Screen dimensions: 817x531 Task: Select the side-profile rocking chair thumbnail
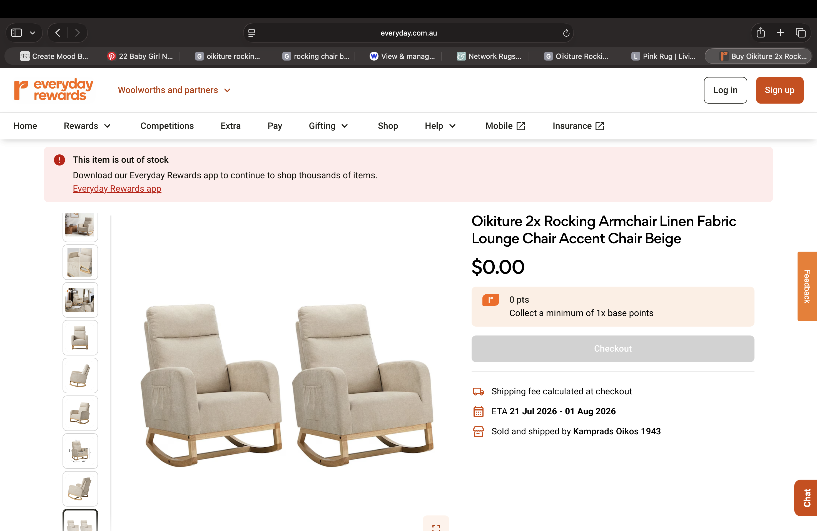point(80,375)
